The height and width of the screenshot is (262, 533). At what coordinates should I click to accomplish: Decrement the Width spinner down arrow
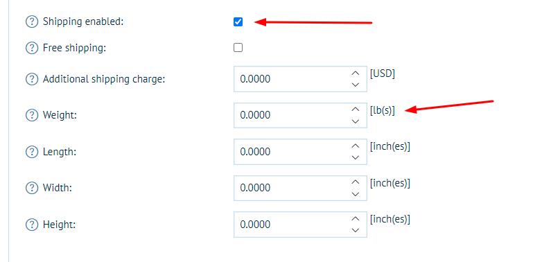[x=356, y=194]
